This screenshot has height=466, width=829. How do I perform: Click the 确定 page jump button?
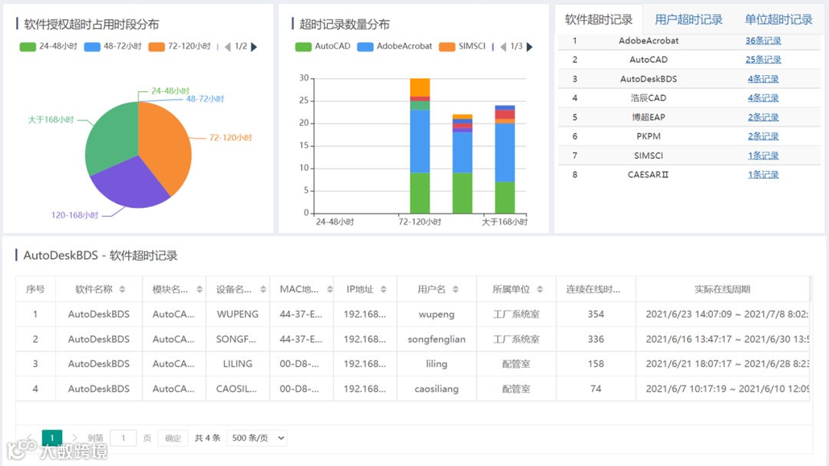click(173, 438)
